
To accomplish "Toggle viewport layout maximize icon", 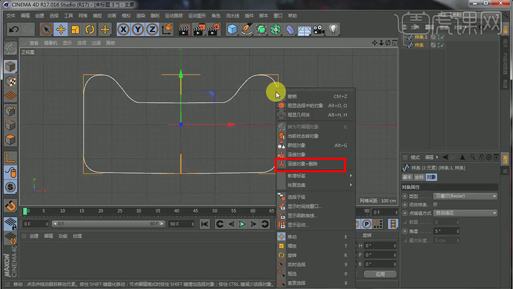I will click(x=395, y=43).
